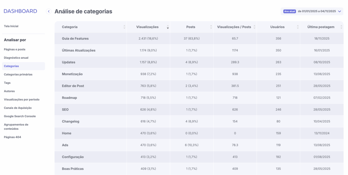Image resolution: width=348 pixels, height=175 pixels.
Task: Sort by Visualizações / Posts arrows
Action: pyautogui.click(x=254, y=27)
